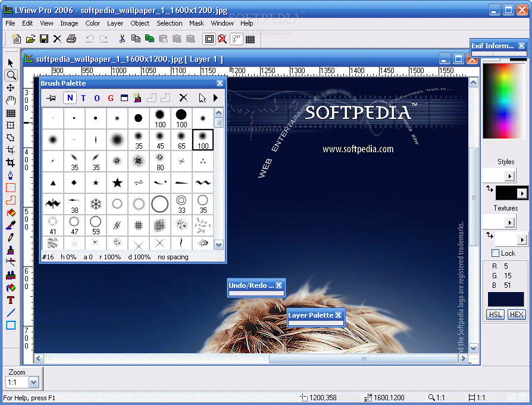The width and height of the screenshot is (532, 405).
Task: Select the Text tool in left toolbar
Action: (11, 300)
